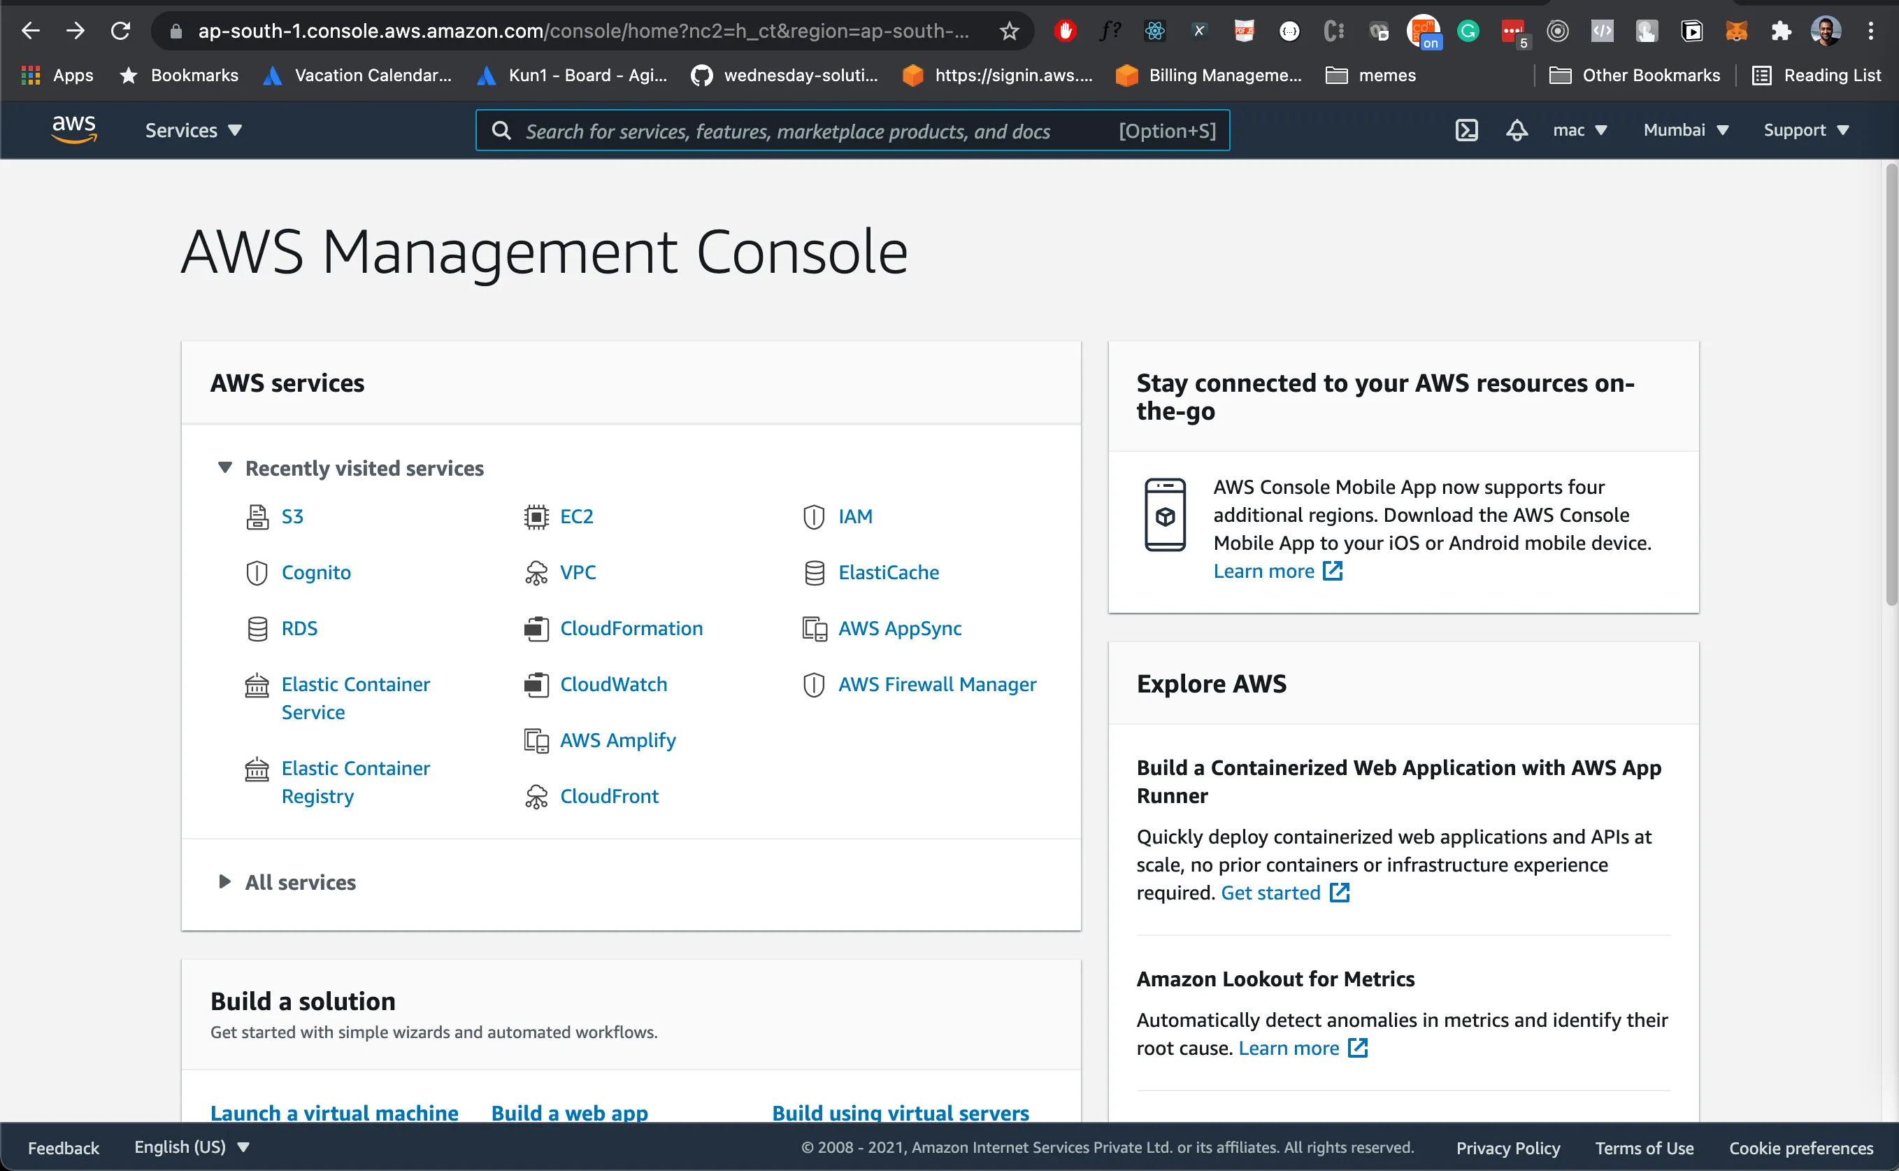Open the Reading List
1899x1171 pixels.
coord(1817,75)
